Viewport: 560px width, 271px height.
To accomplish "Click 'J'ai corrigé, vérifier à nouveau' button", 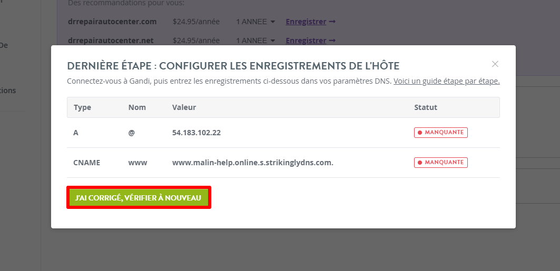I will point(139,197).
